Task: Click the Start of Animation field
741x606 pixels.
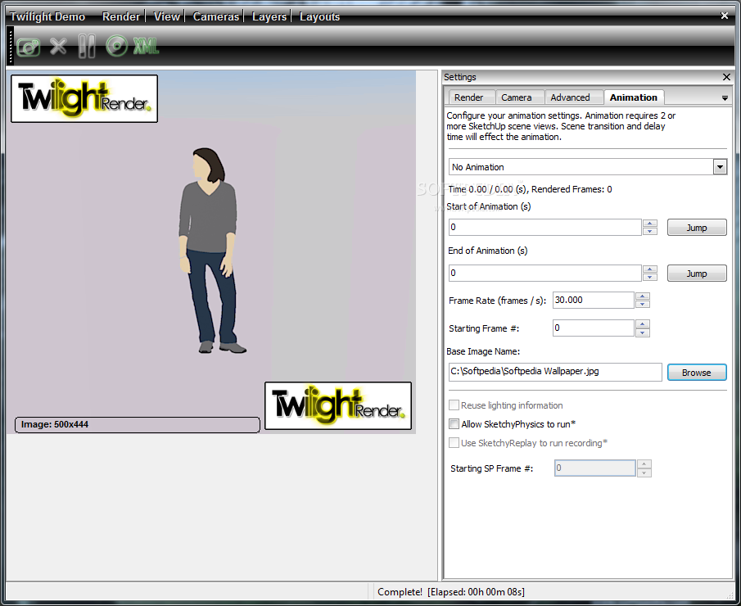Action: coord(544,228)
